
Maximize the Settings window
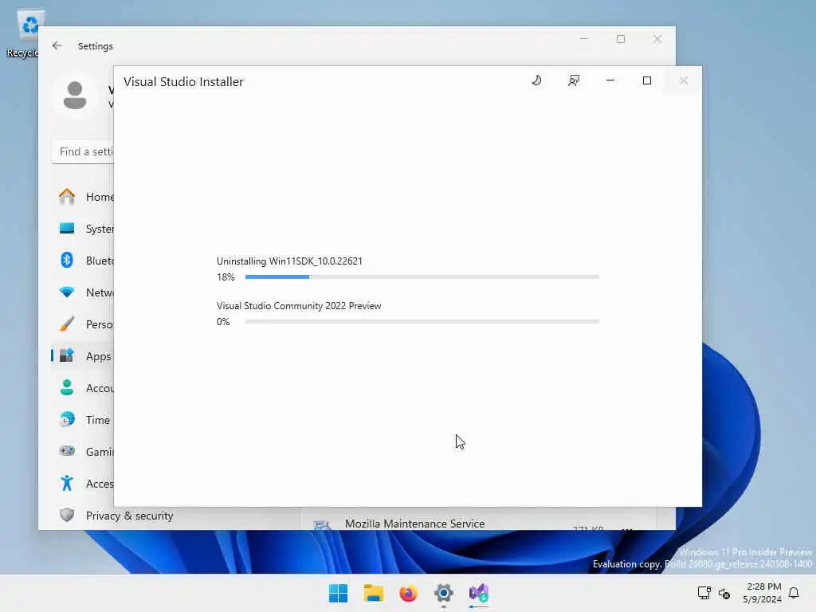coord(620,39)
